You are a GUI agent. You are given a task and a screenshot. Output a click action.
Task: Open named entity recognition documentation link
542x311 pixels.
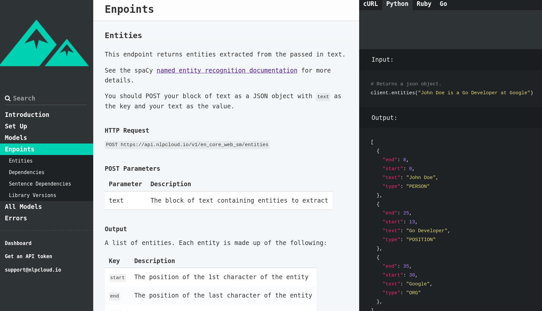point(227,70)
